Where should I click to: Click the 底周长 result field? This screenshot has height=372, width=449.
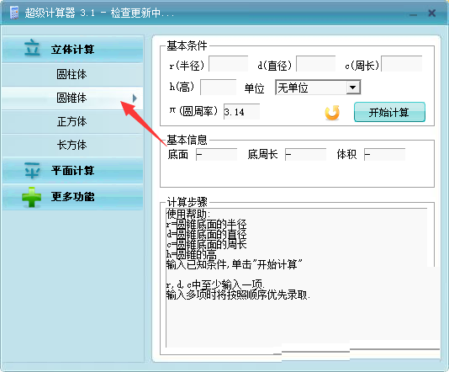tap(305, 155)
